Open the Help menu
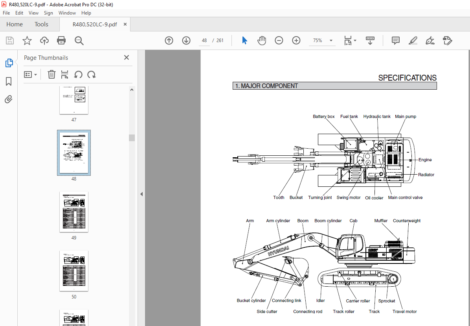The width and height of the screenshot is (470, 326). click(x=86, y=13)
